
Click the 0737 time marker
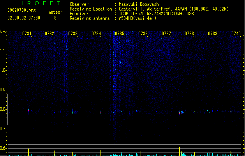pyautogui.click(x=166, y=34)
